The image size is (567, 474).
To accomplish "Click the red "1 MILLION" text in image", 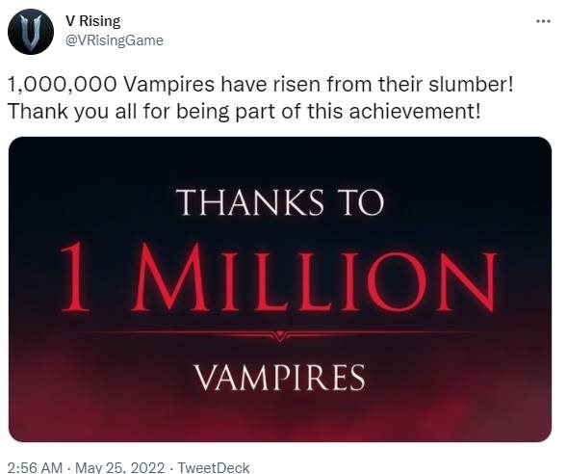I will tap(278, 277).
